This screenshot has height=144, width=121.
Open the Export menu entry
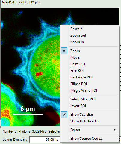tap(75, 130)
